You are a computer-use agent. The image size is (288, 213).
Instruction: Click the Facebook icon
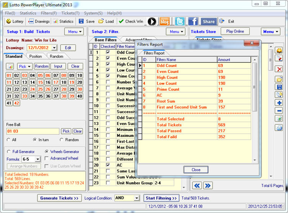click(x=193, y=21)
